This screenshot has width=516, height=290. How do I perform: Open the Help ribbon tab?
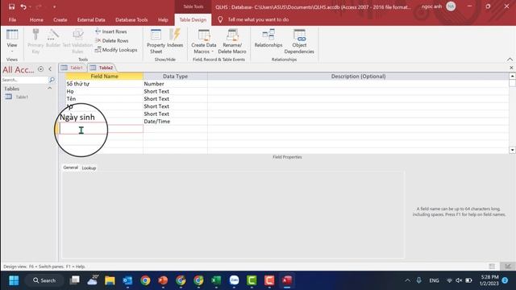163,19
